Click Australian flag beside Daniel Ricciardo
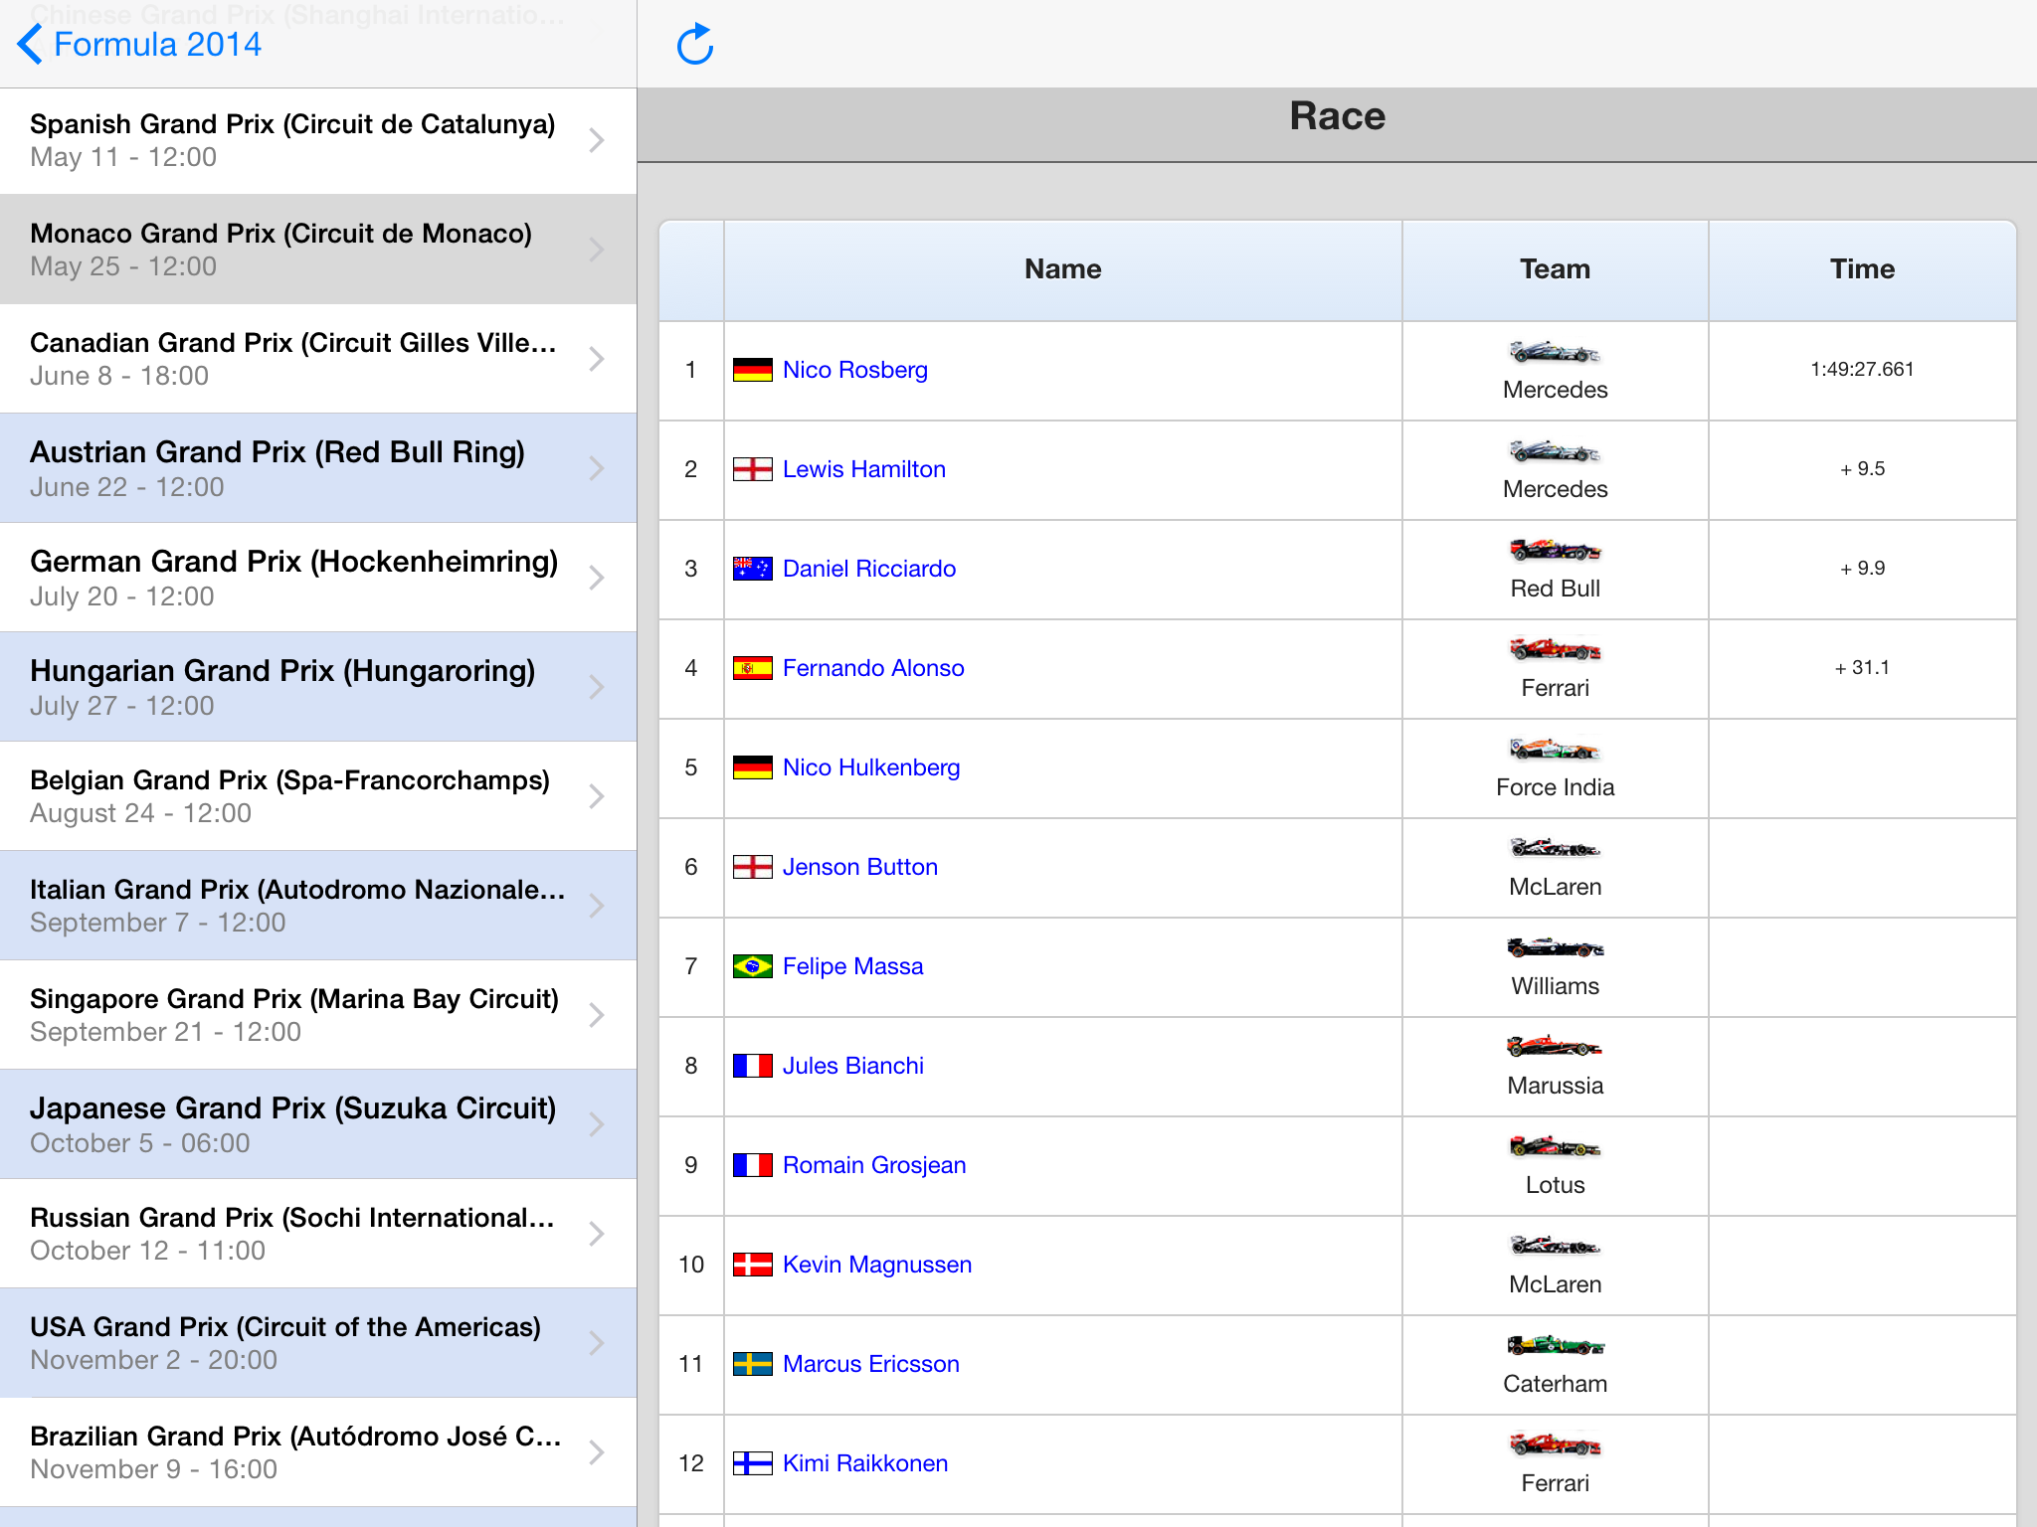The height and width of the screenshot is (1527, 2037). 752,569
